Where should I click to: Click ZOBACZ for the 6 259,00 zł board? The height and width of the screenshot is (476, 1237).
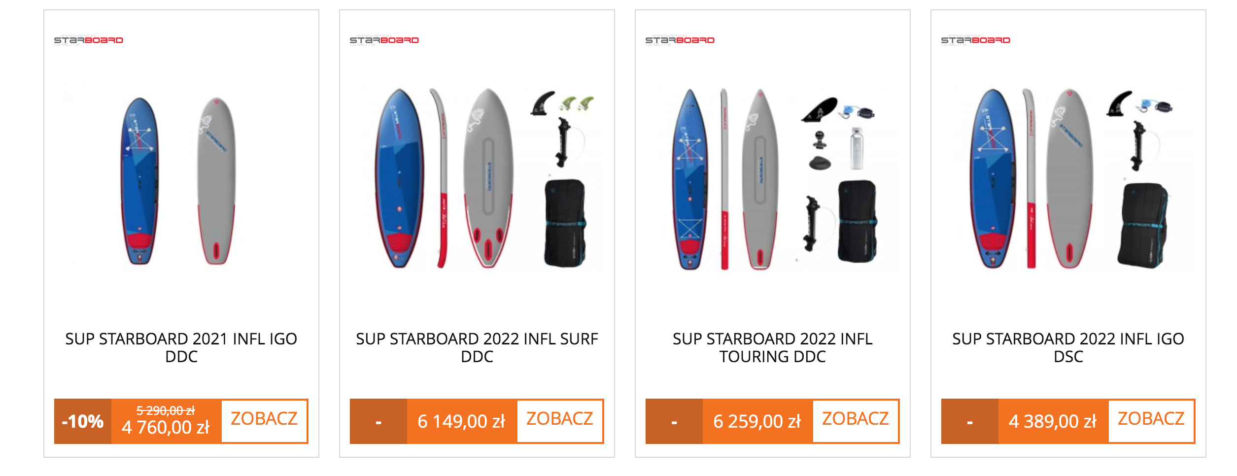(856, 421)
